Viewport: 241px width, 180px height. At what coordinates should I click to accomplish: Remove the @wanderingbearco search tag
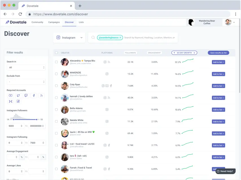(x=120, y=38)
